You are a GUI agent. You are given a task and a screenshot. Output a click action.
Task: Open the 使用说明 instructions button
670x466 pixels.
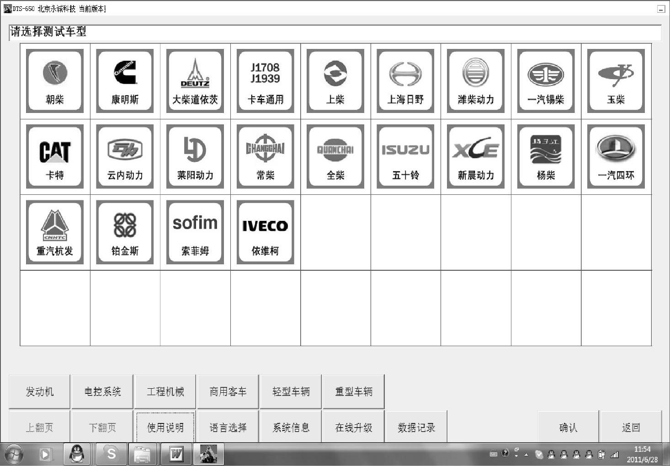tap(165, 427)
